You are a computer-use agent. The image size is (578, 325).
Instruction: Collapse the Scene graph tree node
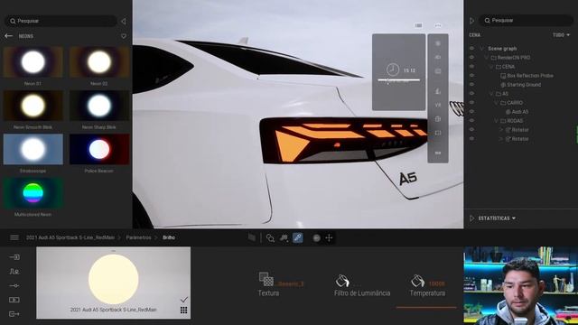(x=481, y=48)
